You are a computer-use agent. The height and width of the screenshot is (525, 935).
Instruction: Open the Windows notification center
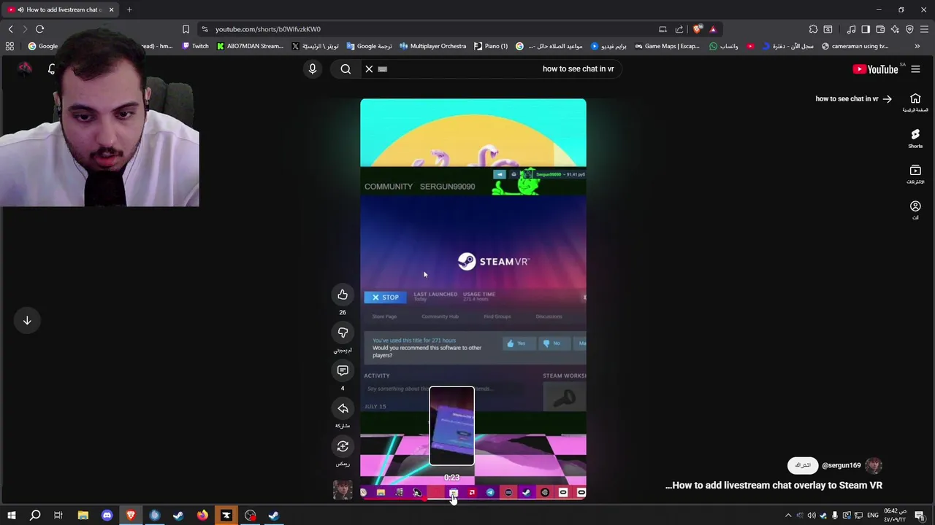(x=920, y=516)
